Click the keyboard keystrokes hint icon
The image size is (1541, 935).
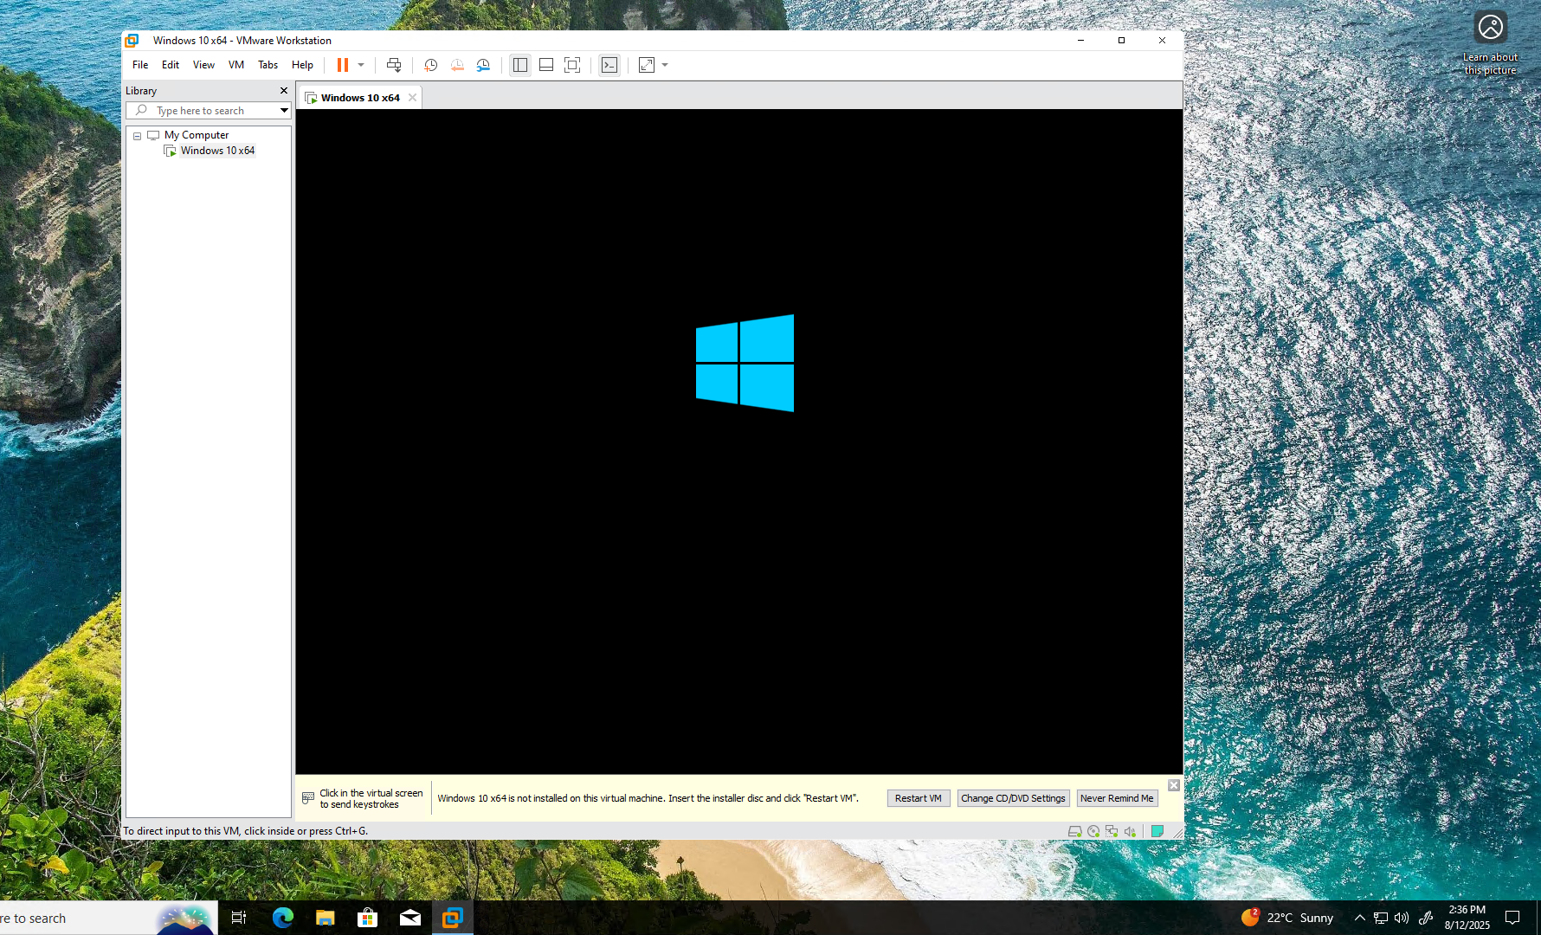point(308,798)
